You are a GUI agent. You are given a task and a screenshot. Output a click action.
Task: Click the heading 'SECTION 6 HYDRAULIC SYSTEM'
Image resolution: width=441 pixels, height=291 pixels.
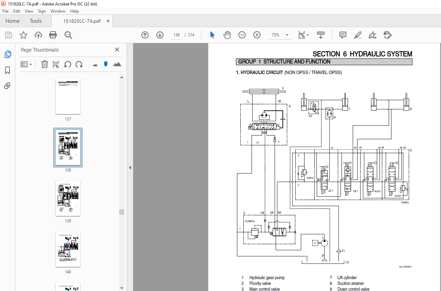(x=362, y=54)
